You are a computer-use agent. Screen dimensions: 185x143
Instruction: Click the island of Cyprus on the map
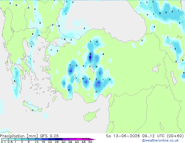[91, 116]
